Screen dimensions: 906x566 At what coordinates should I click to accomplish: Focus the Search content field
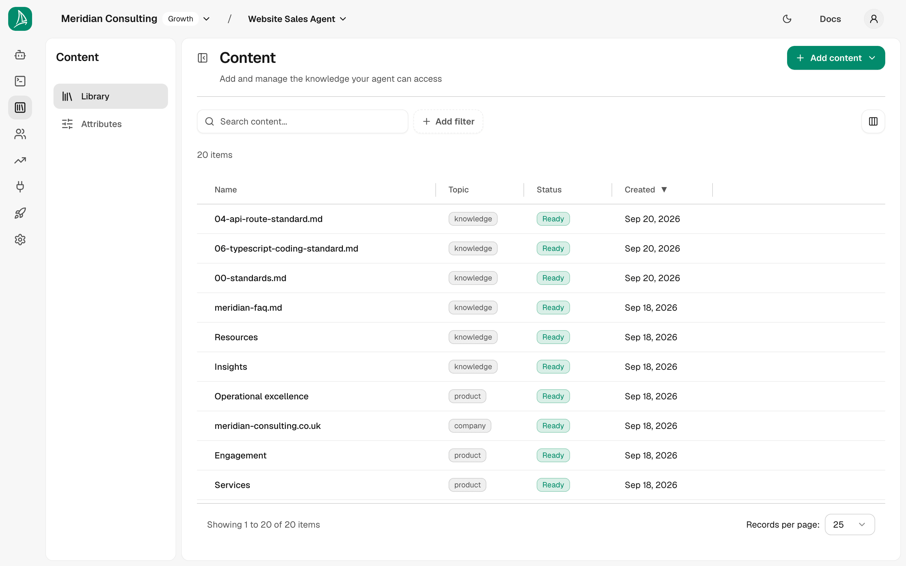pos(303,121)
